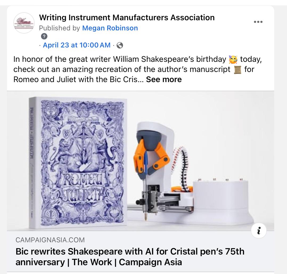287x274 pixels.
Task: Expand post text with See more
Action: pyautogui.click(x=164, y=79)
